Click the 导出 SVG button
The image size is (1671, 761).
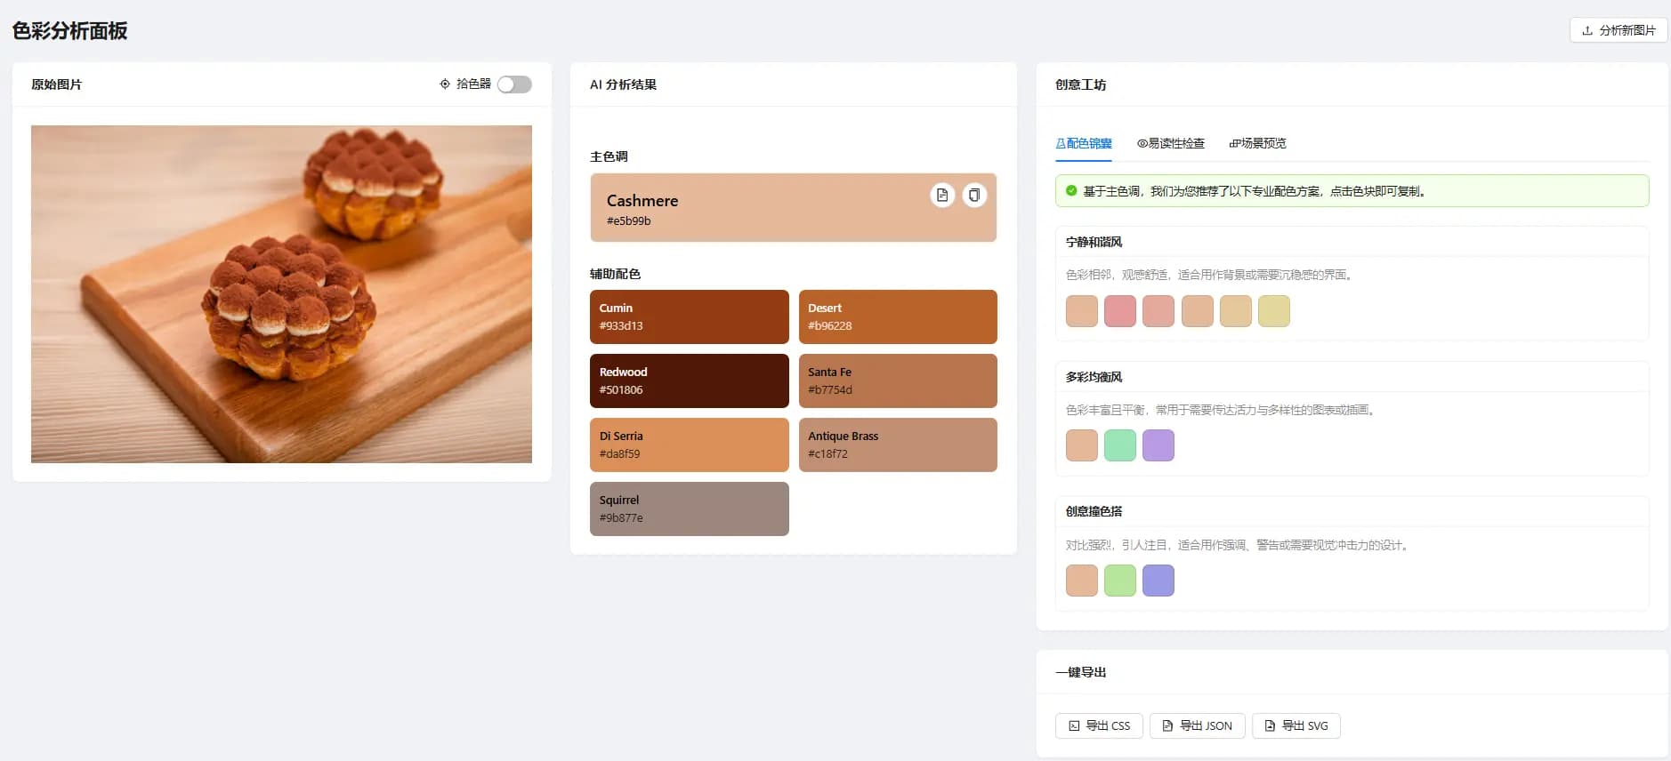coord(1296,725)
